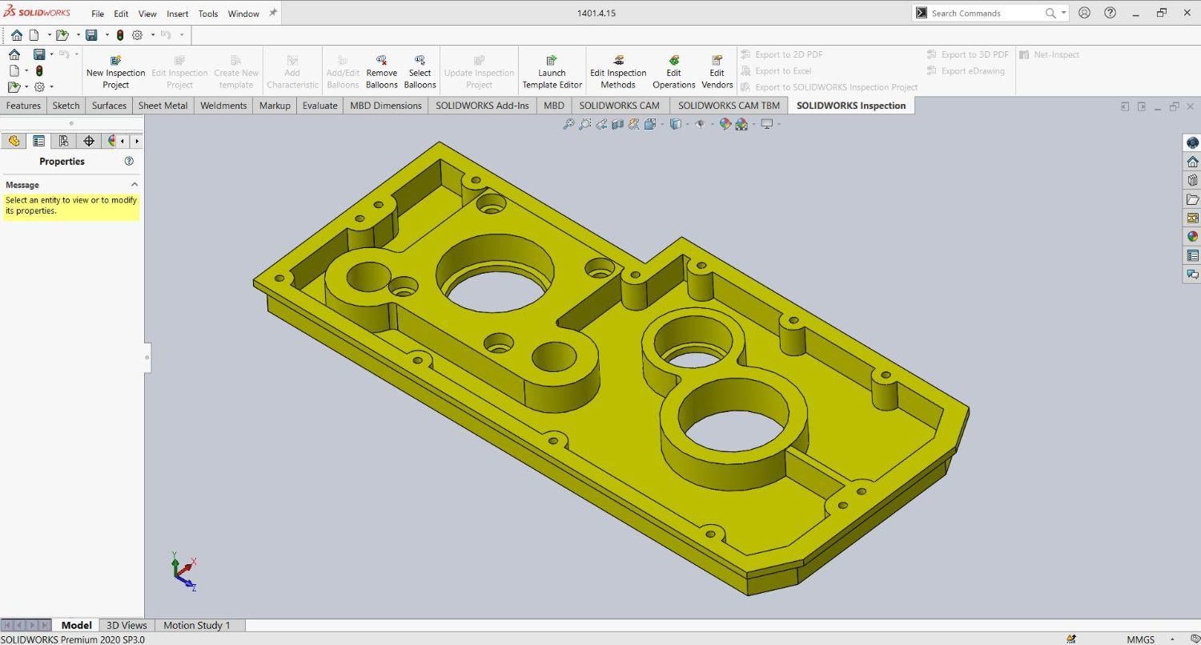Click the Display Style cube icon
This screenshot has width=1201, height=645.
[x=675, y=124]
